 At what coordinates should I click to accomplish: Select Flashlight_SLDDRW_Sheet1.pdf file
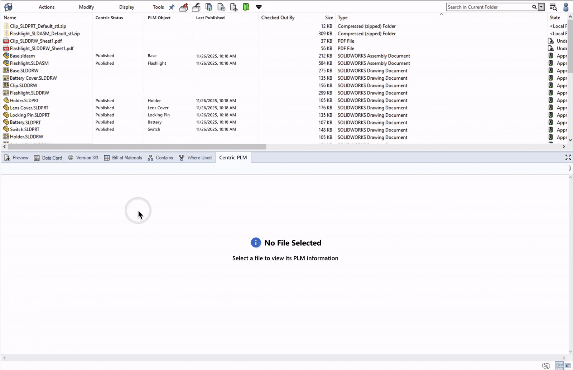tap(42, 48)
